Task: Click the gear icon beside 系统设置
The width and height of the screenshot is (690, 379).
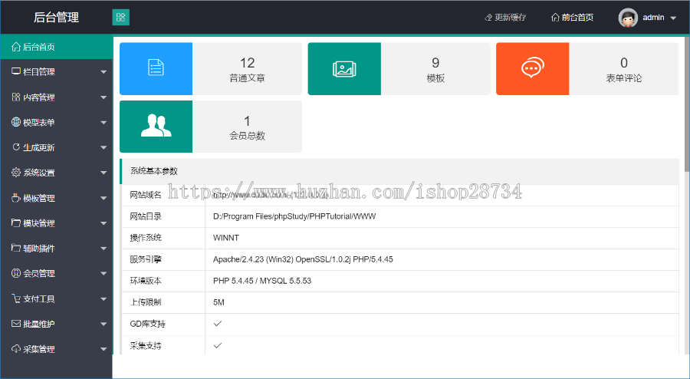Action: (x=16, y=173)
